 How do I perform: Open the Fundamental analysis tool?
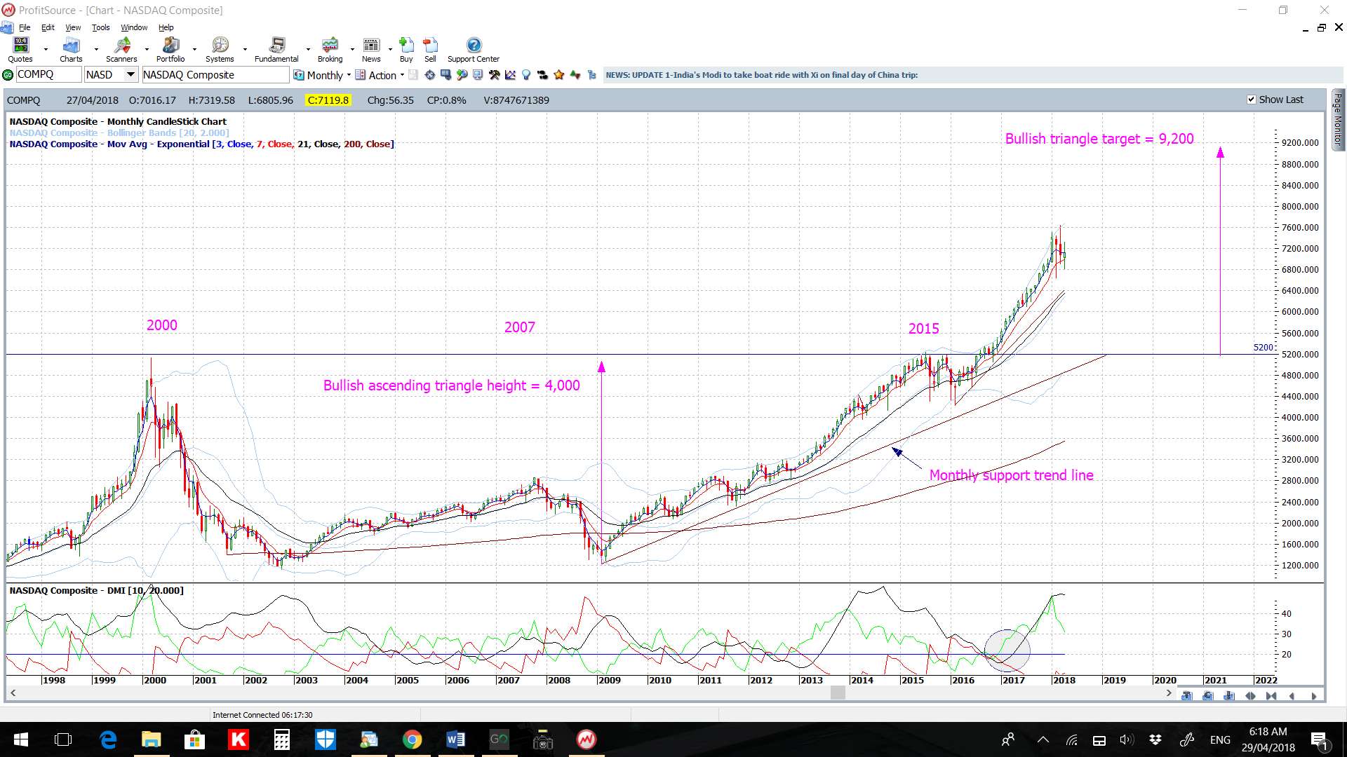(276, 49)
